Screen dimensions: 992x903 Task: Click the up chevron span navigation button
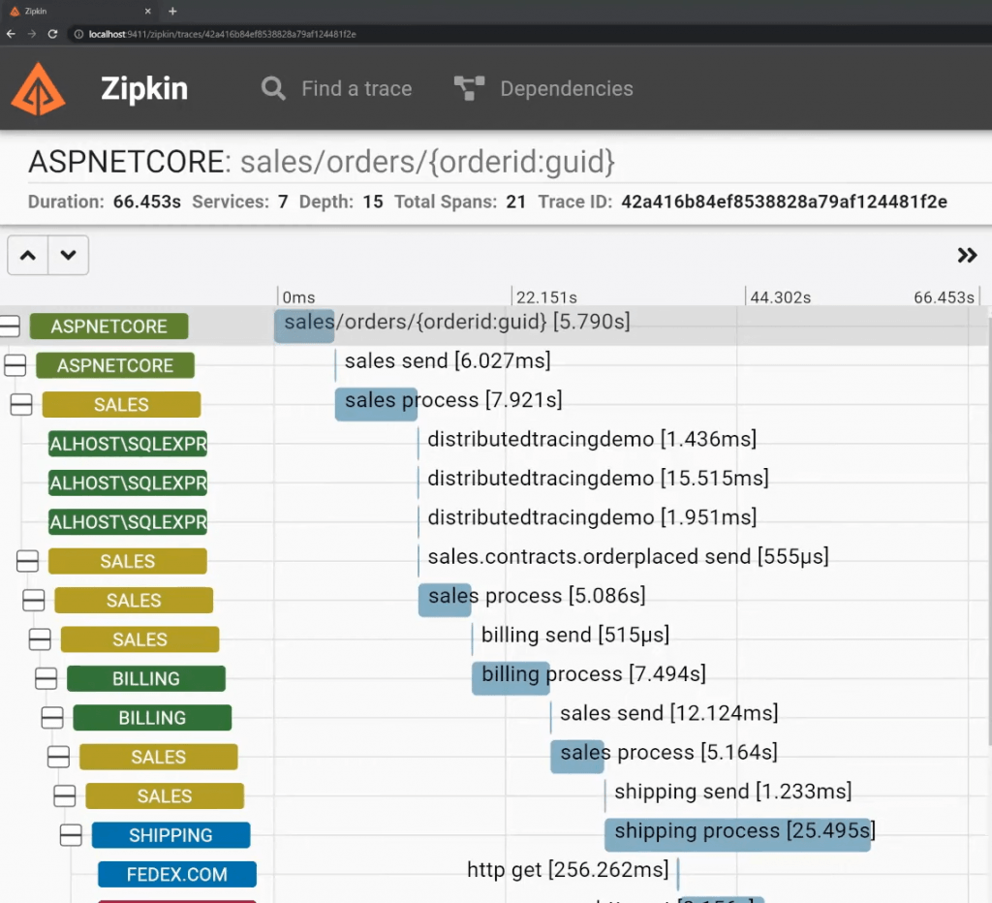(x=28, y=255)
